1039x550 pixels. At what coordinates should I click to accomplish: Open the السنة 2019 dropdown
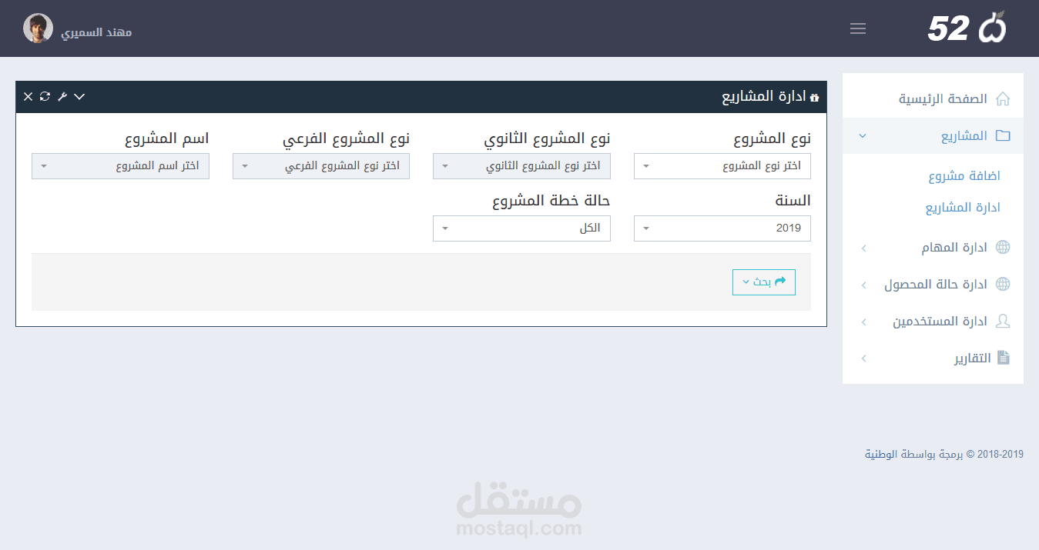coord(722,228)
